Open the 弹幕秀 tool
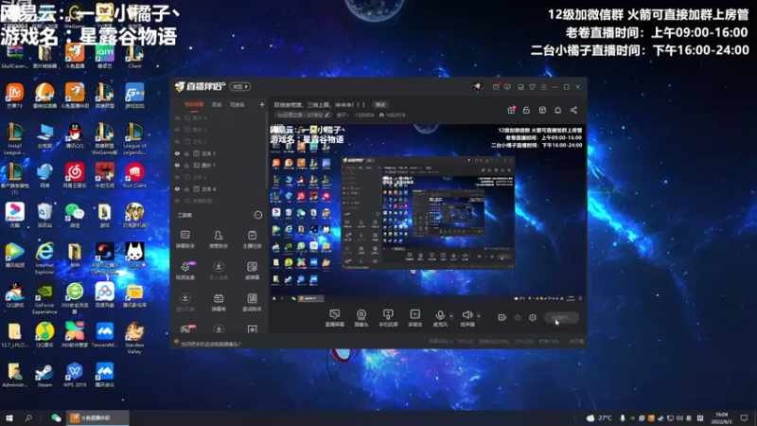Screen dimensions: 757x426 219,302
